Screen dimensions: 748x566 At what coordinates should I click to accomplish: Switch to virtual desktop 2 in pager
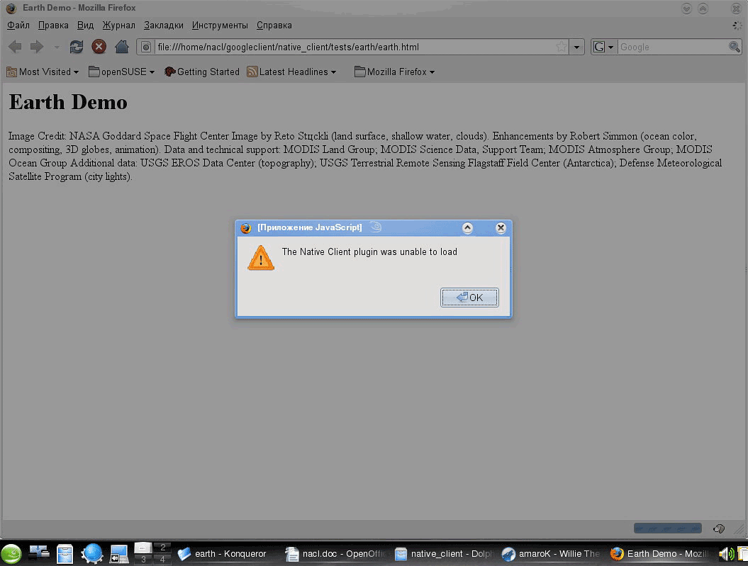[162, 548]
